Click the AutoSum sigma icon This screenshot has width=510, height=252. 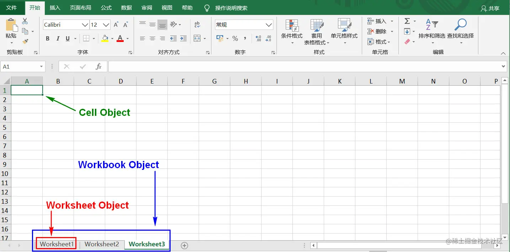[x=407, y=21]
